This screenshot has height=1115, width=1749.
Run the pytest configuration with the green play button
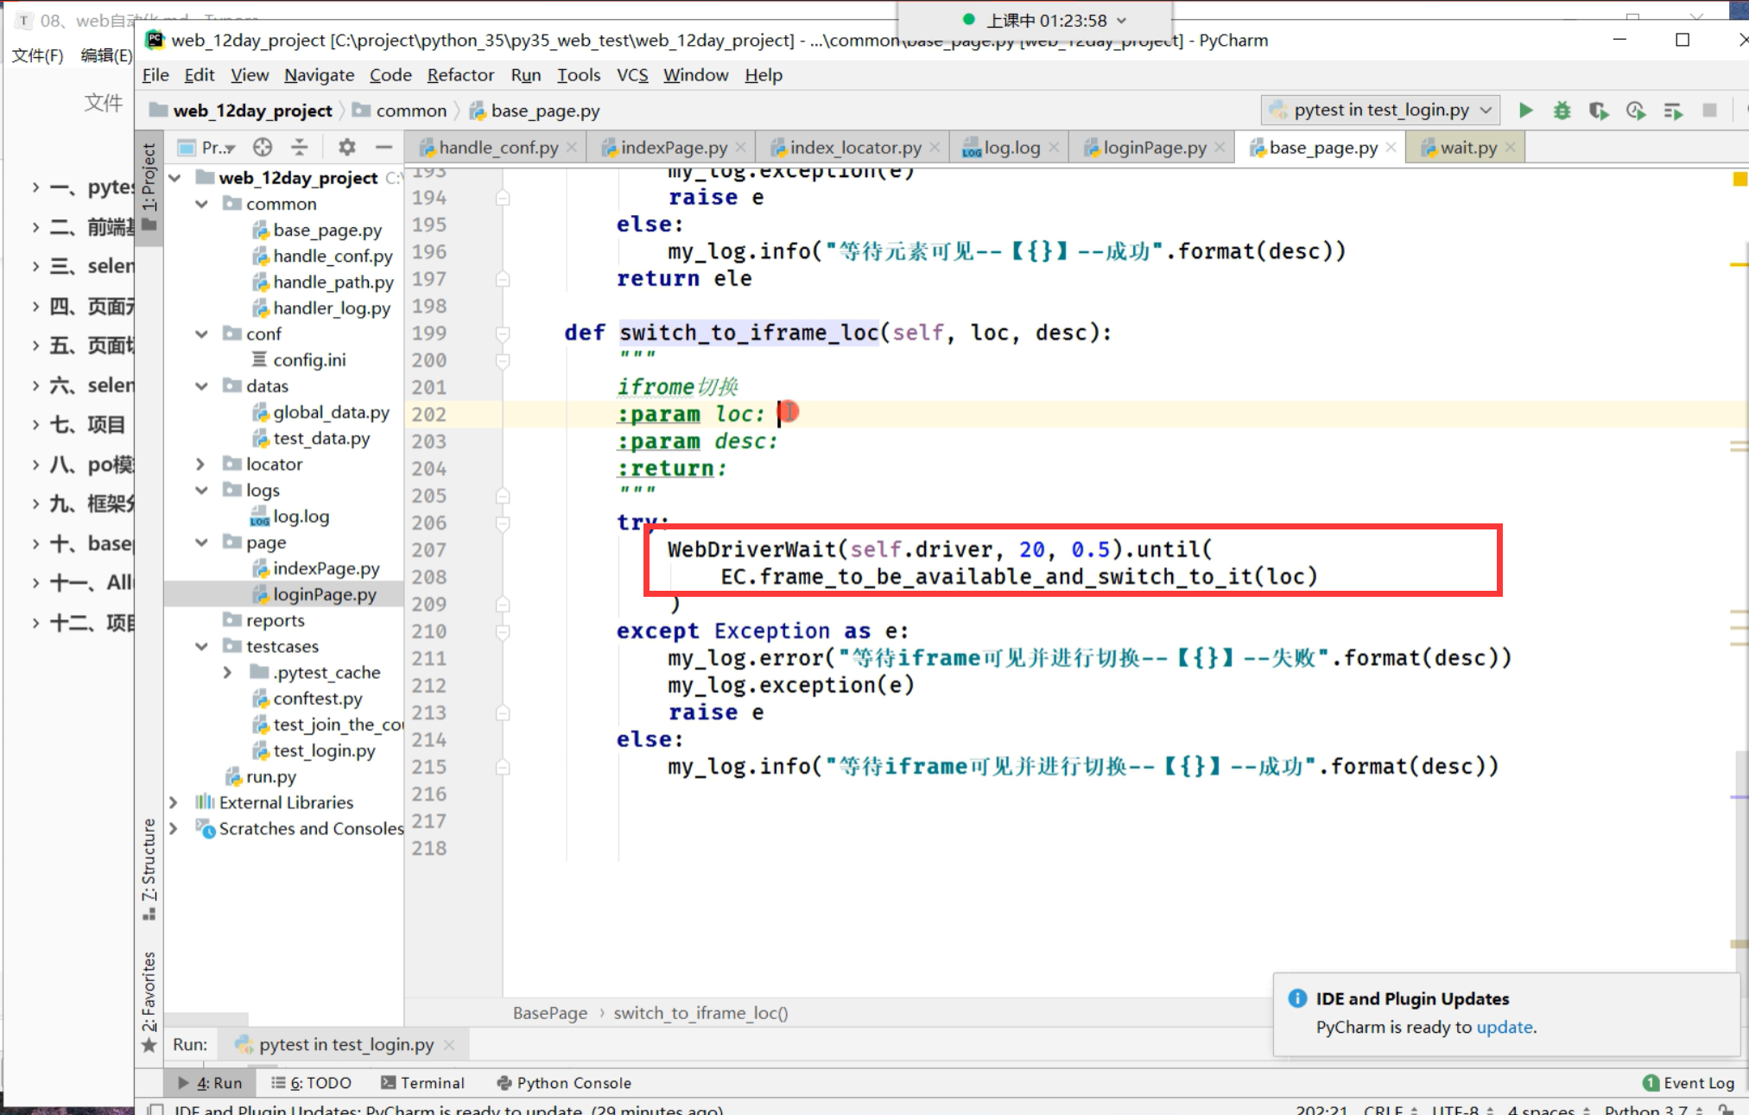pyautogui.click(x=1525, y=111)
